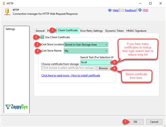This screenshot has width=166, height=127.
Task: Click the Help question mark icon
Action: tap(110, 10)
